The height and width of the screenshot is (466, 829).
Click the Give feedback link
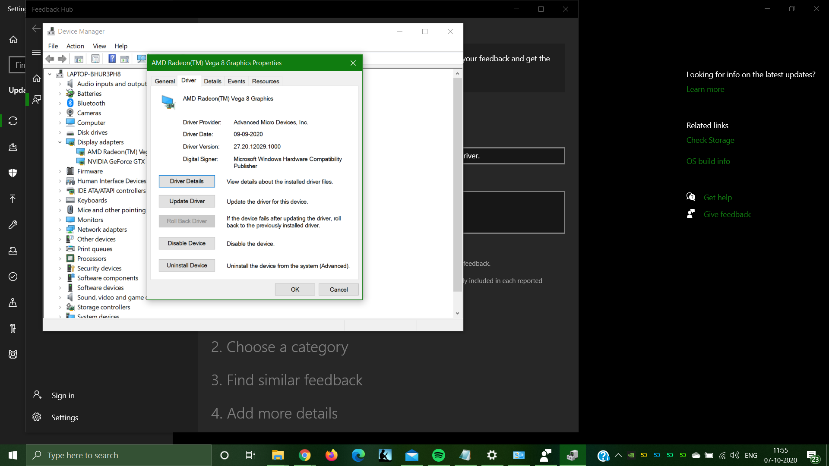point(727,214)
